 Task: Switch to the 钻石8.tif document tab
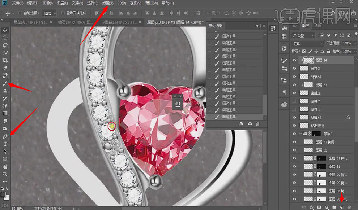[69, 22]
